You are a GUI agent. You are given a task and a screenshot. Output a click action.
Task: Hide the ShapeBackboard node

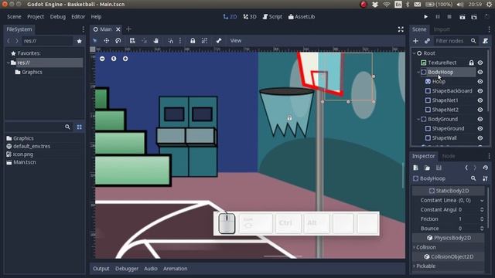(480, 91)
